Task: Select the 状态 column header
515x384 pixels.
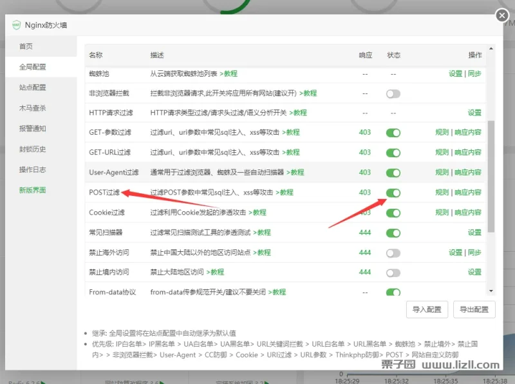Action: (x=393, y=55)
